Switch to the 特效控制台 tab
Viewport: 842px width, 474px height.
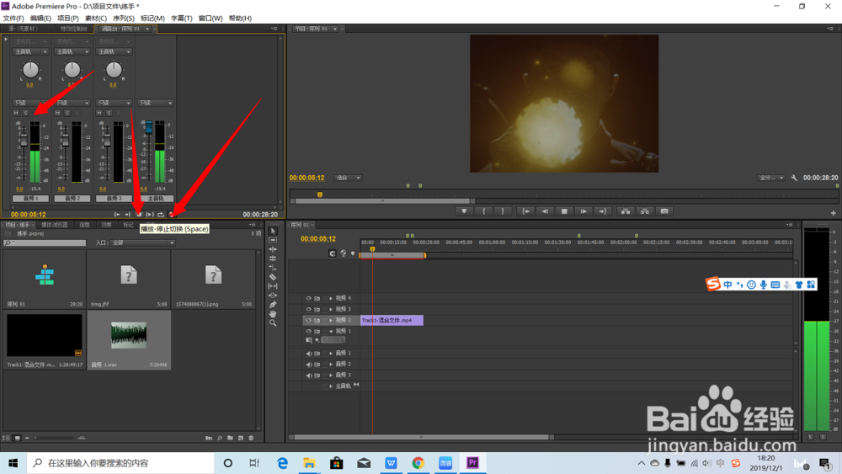pyautogui.click(x=73, y=29)
